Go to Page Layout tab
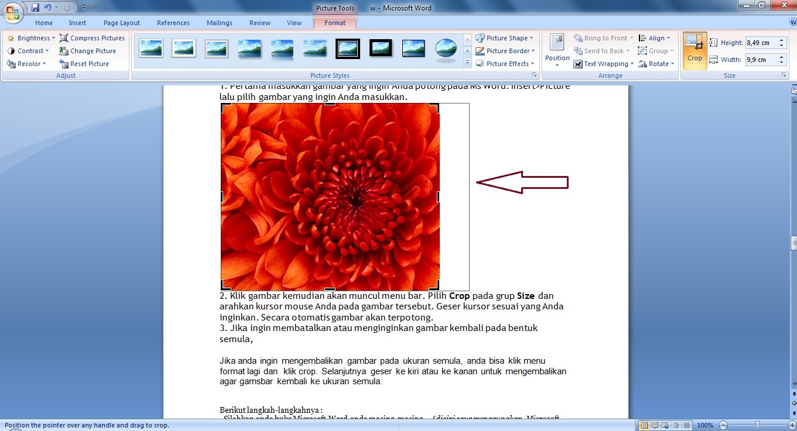797x431 pixels. (122, 23)
